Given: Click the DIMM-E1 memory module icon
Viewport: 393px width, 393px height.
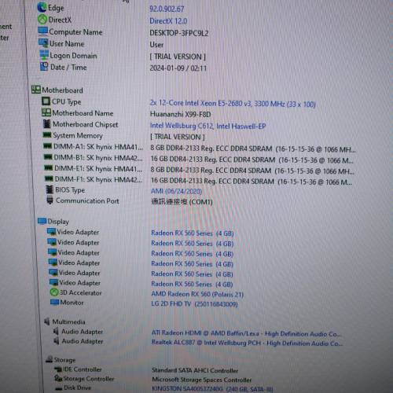Looking at the screenshot, I should [49, 167].
